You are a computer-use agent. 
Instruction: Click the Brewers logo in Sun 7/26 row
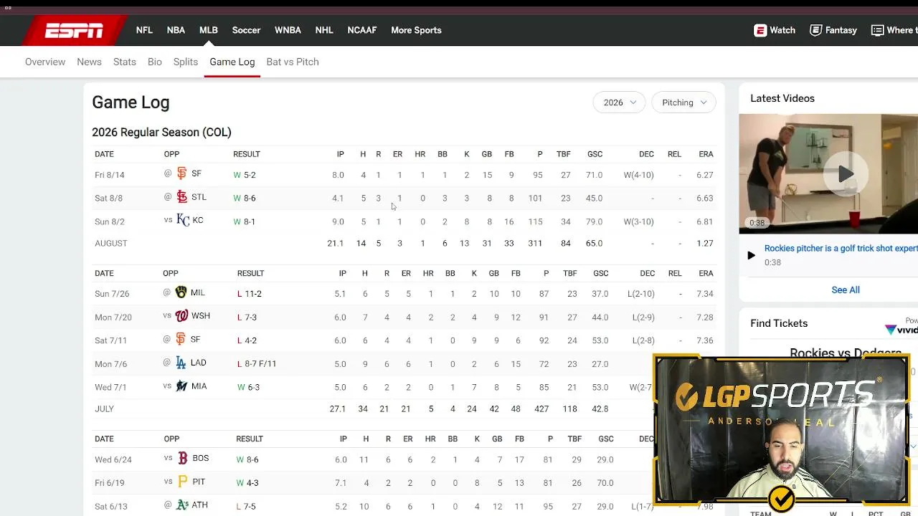coord(181,292)
